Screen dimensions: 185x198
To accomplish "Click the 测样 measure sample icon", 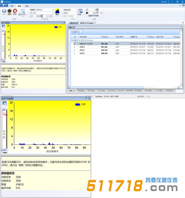I will pyautogui.click(x=9, y=11).
